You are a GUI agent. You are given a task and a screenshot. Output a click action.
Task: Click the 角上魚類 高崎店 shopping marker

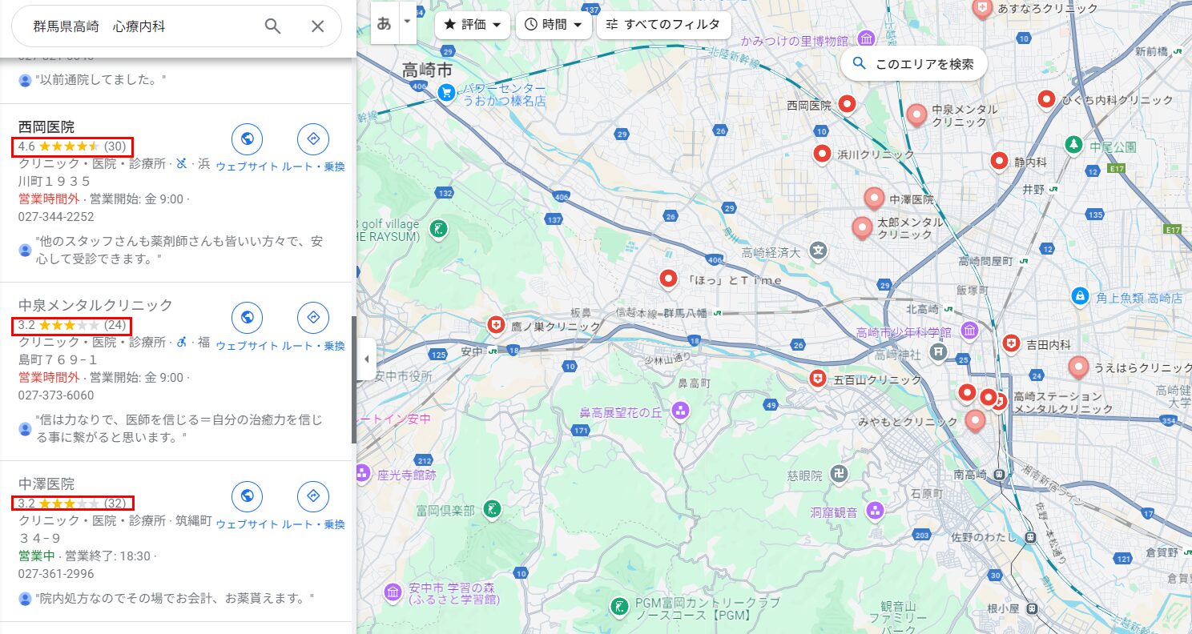(1080, 296)
